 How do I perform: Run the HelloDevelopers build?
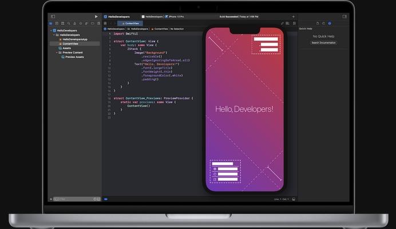pyautogui.click(x=96, y=17)
